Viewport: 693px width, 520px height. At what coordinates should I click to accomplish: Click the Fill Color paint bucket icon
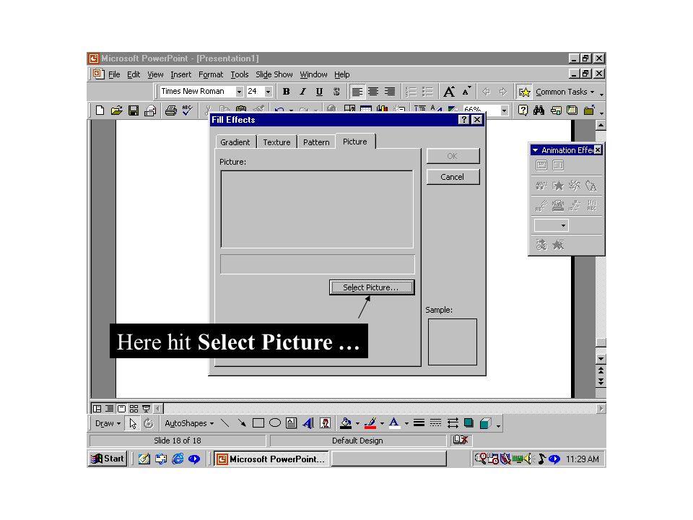346,423
